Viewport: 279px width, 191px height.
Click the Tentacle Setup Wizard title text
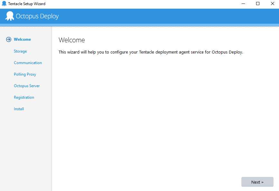click(27, 4)
